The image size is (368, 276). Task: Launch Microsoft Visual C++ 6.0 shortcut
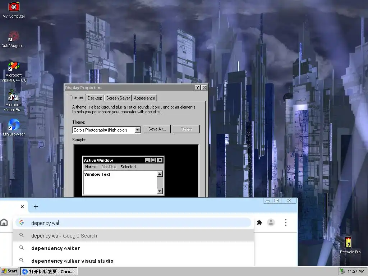(x=14, y=72)
